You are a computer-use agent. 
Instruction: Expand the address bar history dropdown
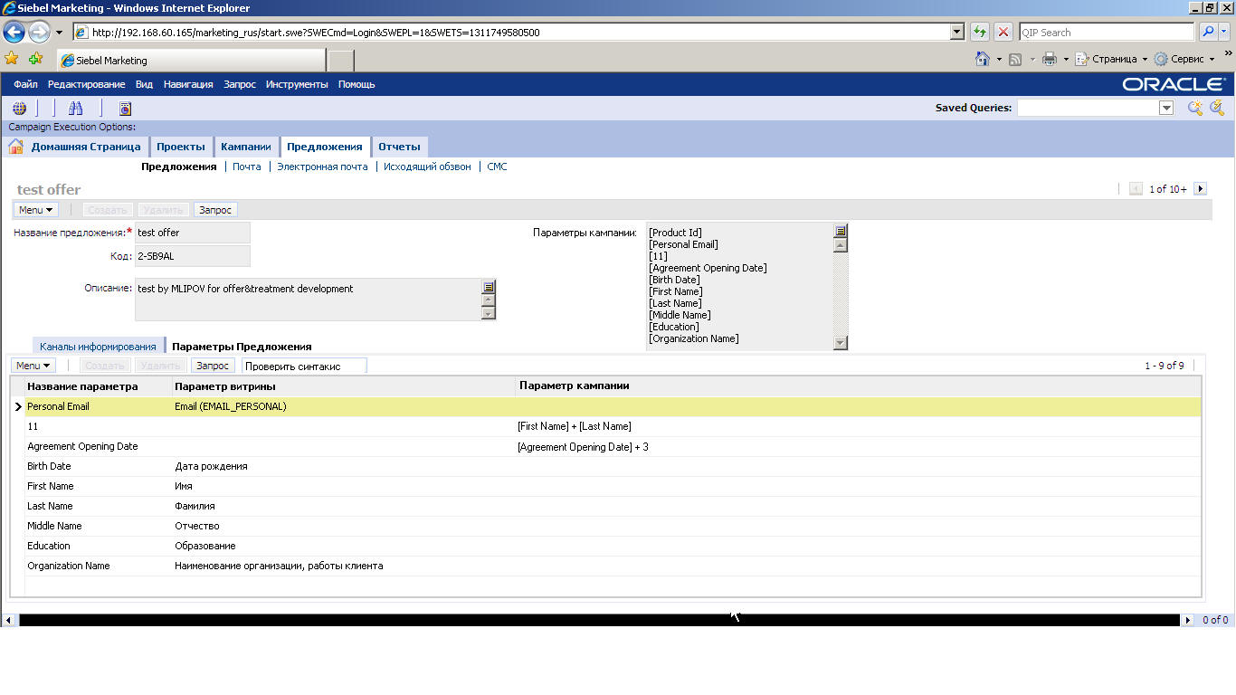pyautogui.click(x=957, y=32)
